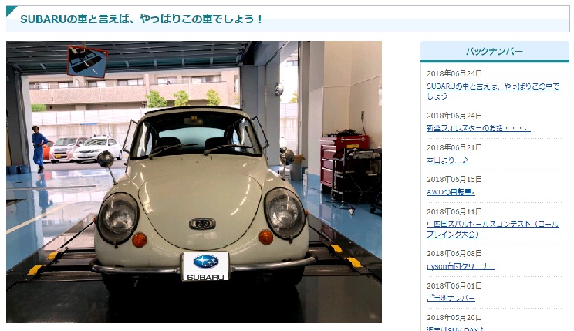
Task: Go to the AWDの自転車 post
Action: click(451, 192)
